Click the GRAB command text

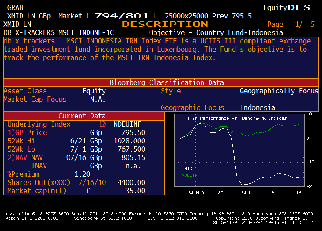tap(15, 8)
